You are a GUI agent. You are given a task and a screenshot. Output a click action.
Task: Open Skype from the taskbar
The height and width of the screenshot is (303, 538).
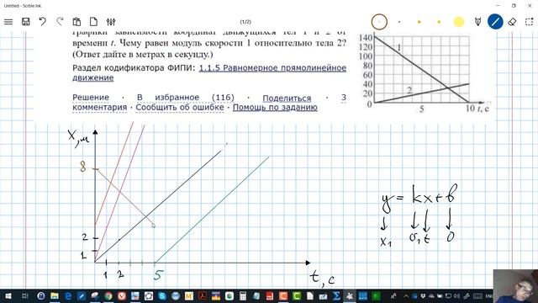coord(162,295)
